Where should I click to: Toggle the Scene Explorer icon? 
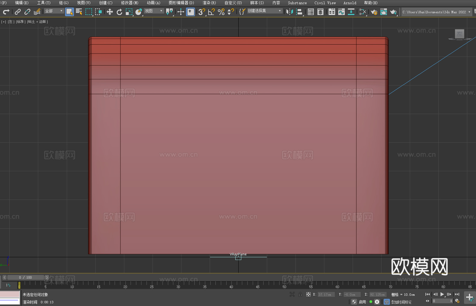click(311, 12)
